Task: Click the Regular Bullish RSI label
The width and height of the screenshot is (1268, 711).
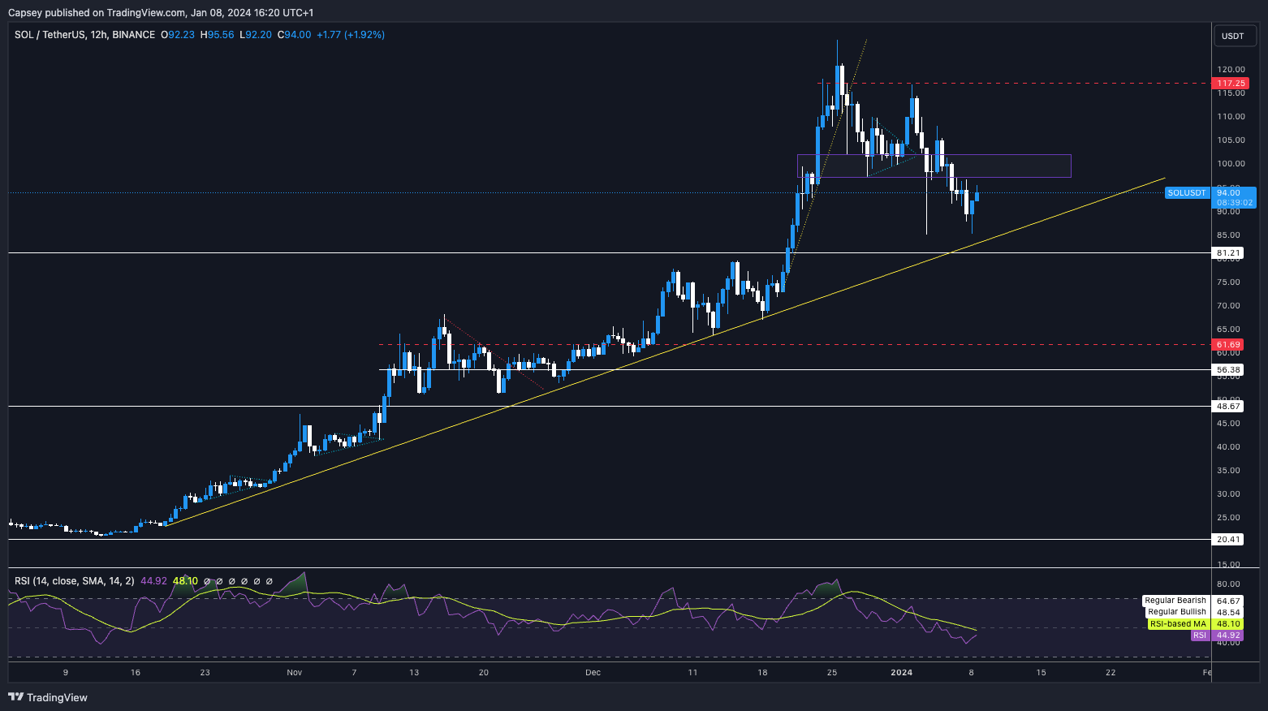Action: click(1177, 612)
